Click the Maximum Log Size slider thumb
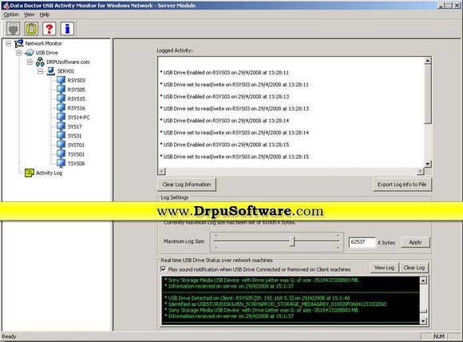The width and height of the screenshot is (463, 342). 292,241
